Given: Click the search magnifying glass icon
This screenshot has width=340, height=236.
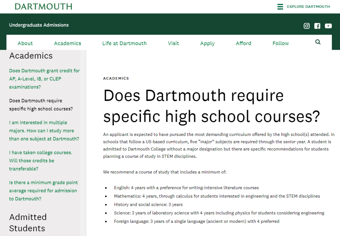Looking at the screenshot, I should tap(318, 42).
